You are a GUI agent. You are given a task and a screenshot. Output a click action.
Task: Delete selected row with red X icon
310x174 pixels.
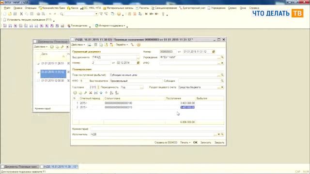click(x=91, y=93)
